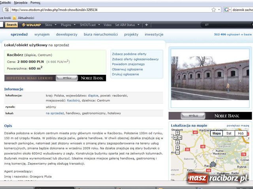This screenshot has width=253, height=189.
Task: Open the SHOUTcast dropdown menu
Action: point(88,25)
